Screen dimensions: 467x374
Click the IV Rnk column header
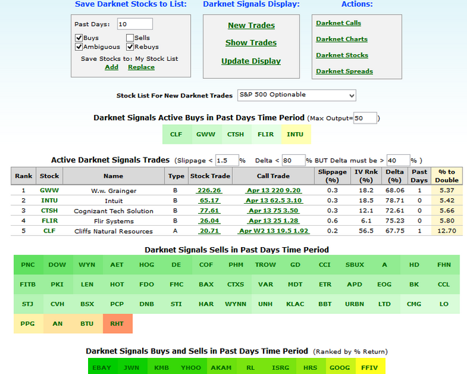(x=366, y=176)
